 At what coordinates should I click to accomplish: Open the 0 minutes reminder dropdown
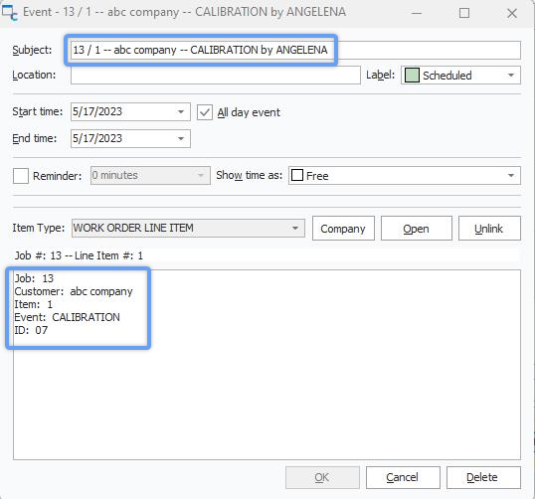click(x=150, y=176)
